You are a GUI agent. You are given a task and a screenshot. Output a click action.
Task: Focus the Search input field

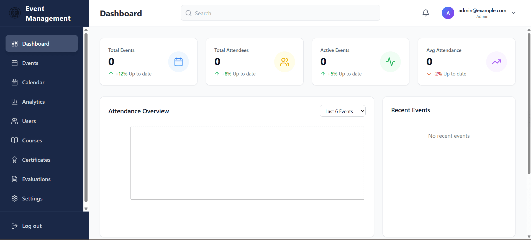[285, 13]
